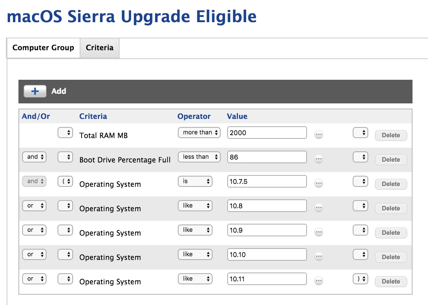Click the value field containing 10.8
The image size is (428, 305).
click(267, 206)
